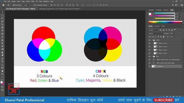Image resolution: width=184 pixels, height=103 pixels.
Task: Select the Zoom tool
Action: tap(2, 74)
